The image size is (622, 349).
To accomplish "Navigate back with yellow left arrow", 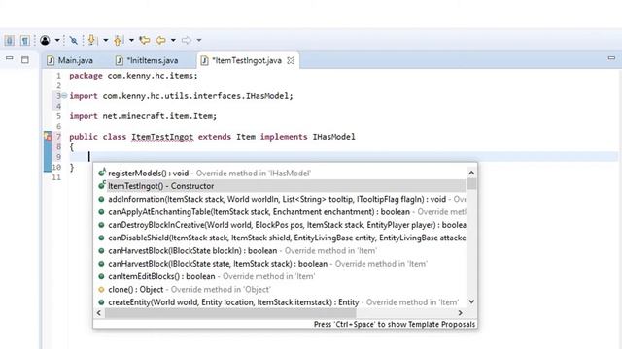I will point(160,40).
